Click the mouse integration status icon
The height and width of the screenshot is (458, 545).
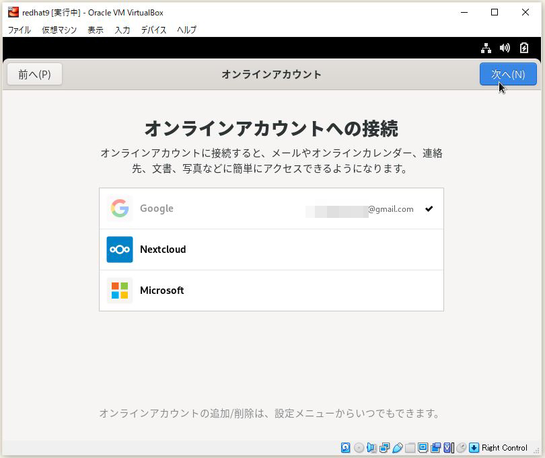462,447
